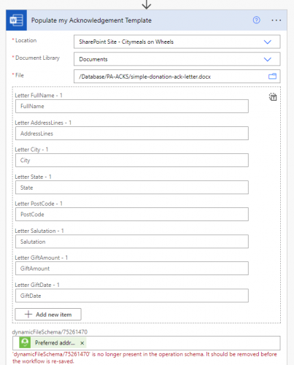Switch array to input entire array icon
294x365 pixels.
[x=273, y=97]
